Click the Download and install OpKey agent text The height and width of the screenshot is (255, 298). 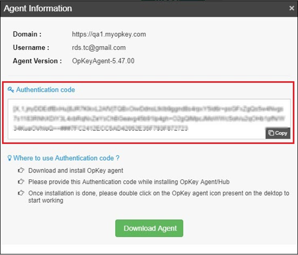coord(76,171)
